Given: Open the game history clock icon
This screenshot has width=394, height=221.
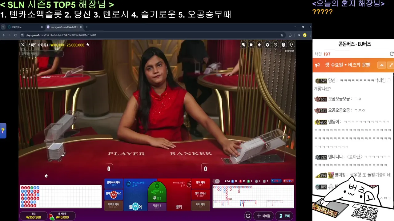Looking at the screenshot, I should coord(275,45).
